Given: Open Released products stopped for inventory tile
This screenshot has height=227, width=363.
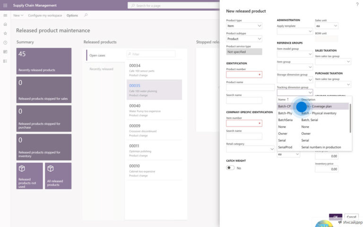Looking at the screenshot, I should (x=44, y=147).
